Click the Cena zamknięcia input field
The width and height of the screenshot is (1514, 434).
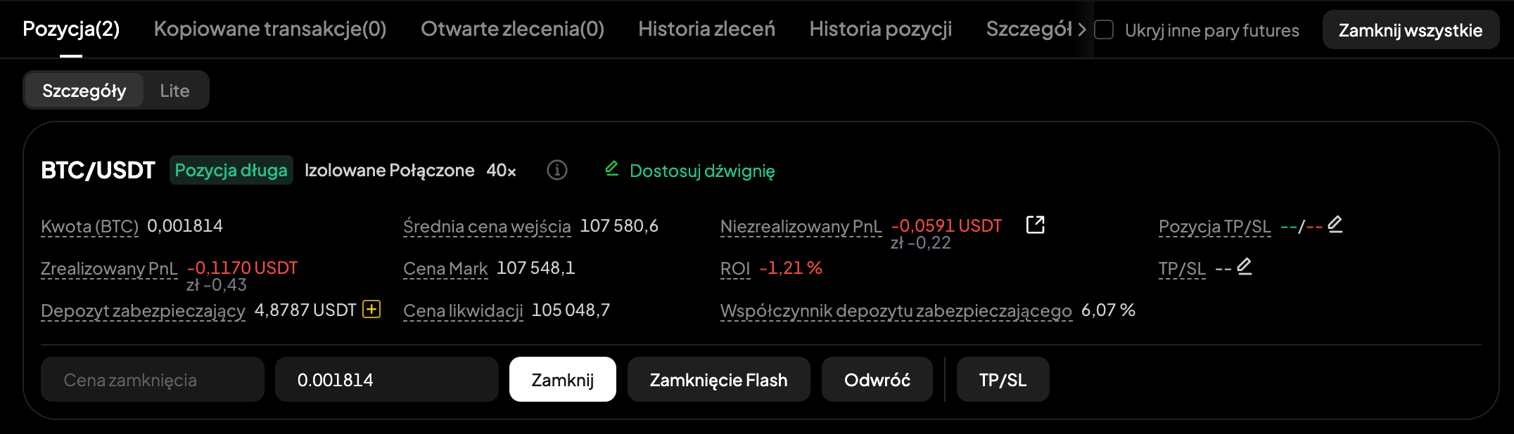pyautogui.click(x=152, y=380)
